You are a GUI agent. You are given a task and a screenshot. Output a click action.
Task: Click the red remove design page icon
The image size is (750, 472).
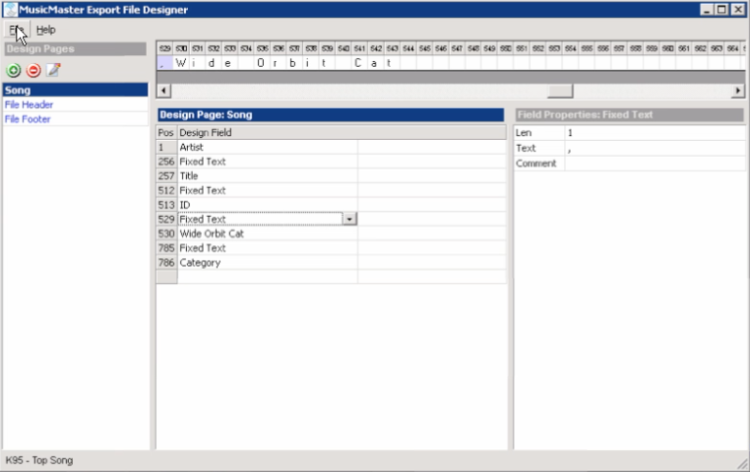[x=32, y=70]
